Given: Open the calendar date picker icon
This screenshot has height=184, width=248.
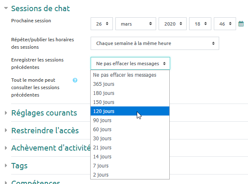Looking at the screenshot, I should (x=241, y=24).
